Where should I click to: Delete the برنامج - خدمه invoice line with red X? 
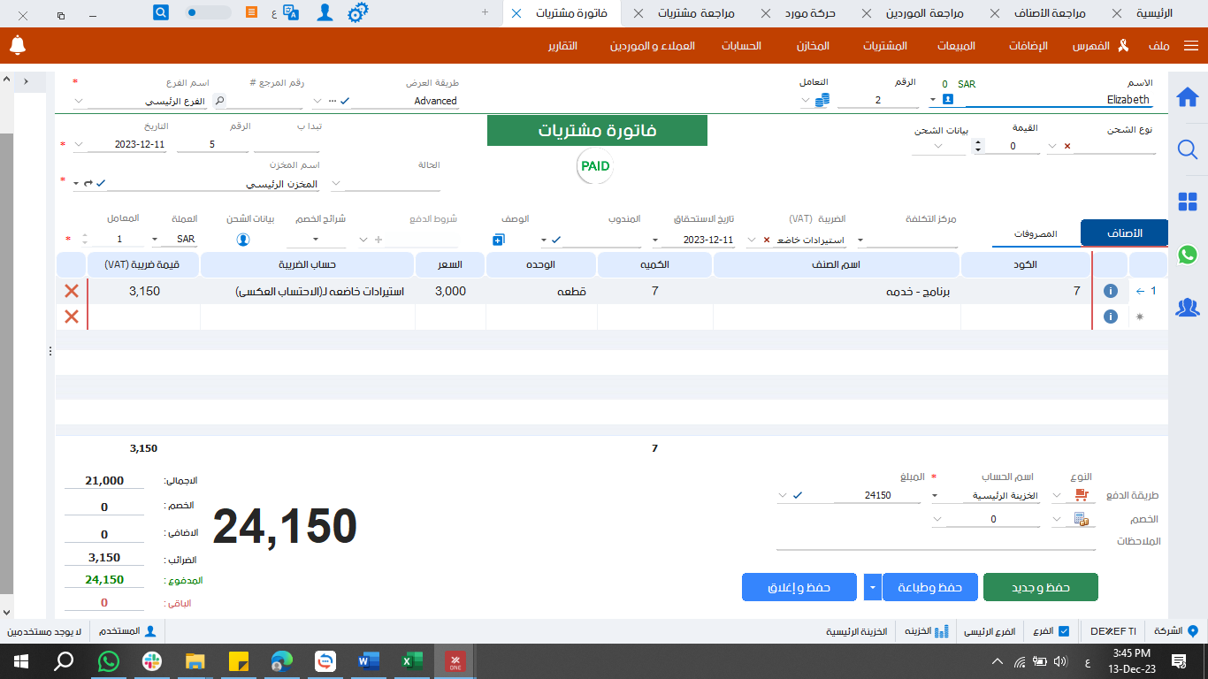pos(71,291)
